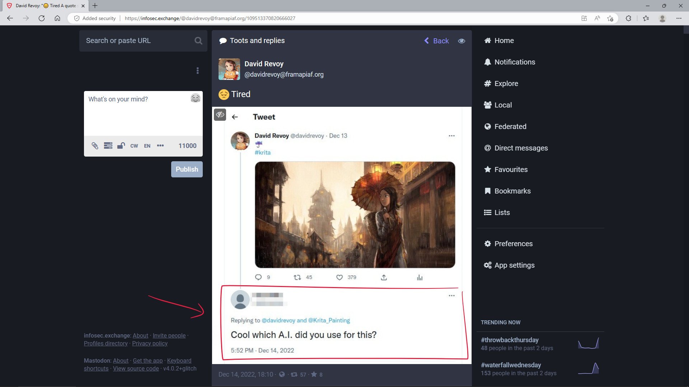Click the split-screen/apps icon in address bar
The image size is (689, 387).
pyautogui.click(x=584, y=18)
